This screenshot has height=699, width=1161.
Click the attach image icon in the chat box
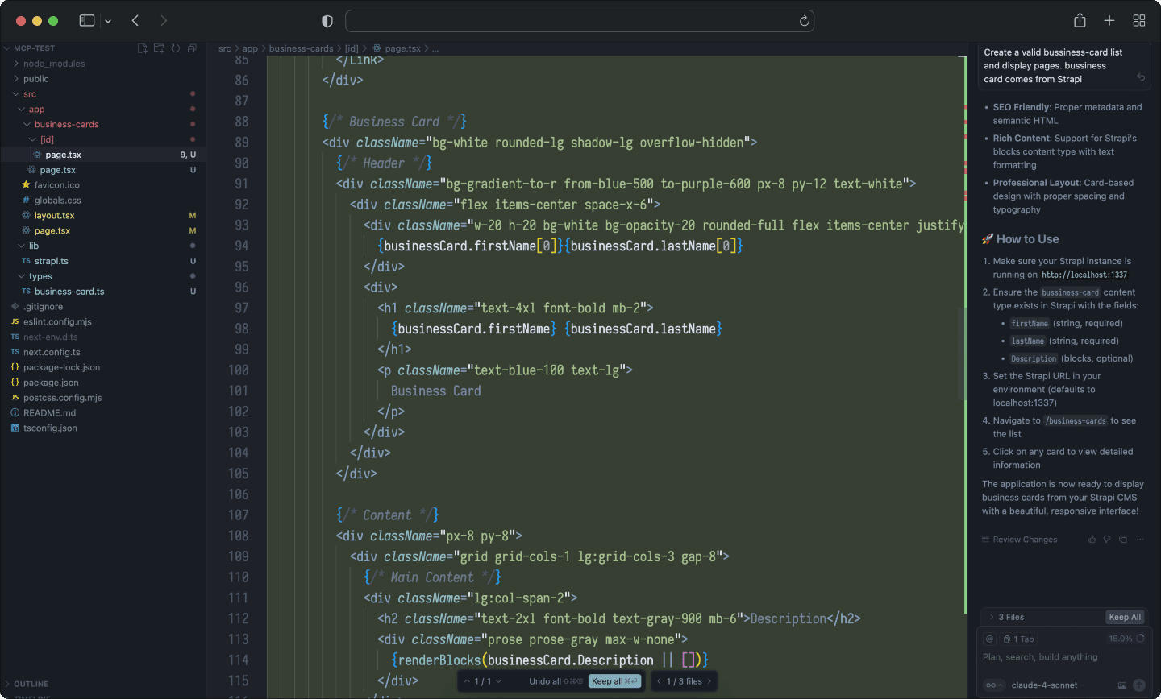1122,685
